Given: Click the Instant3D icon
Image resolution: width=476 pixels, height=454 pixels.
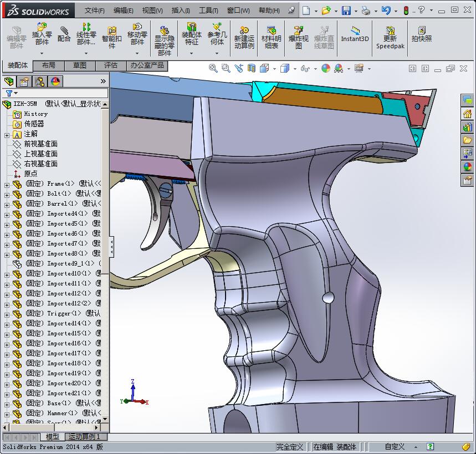Looking at the screenshot, I should point(355,34).
